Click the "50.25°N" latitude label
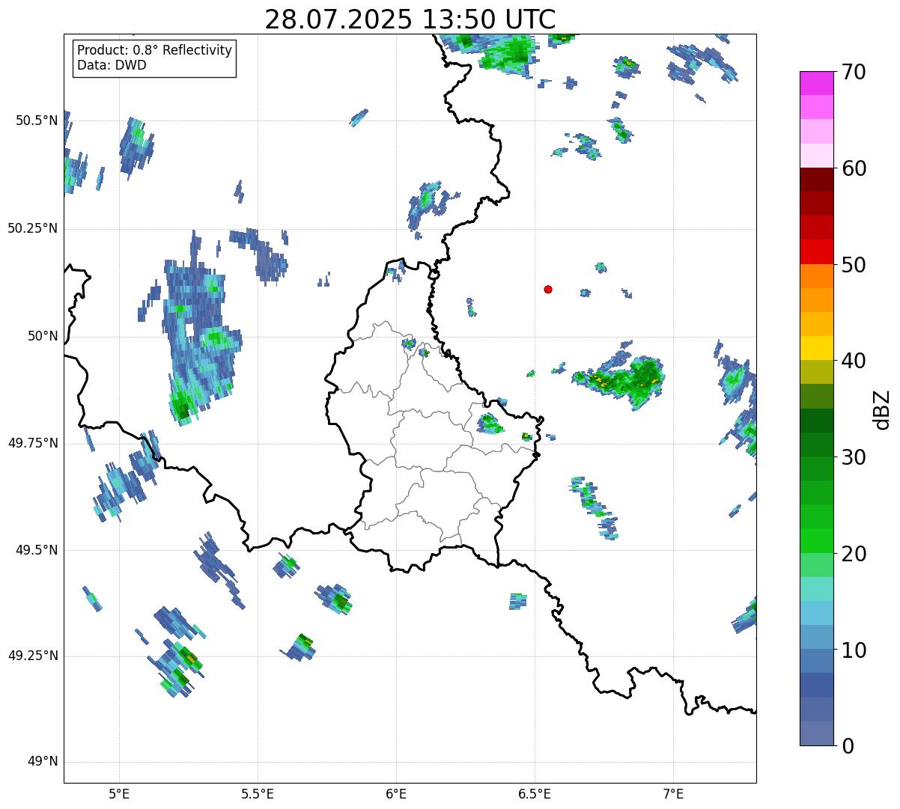Screen dimensions: 900x809 (x=33, y=228)
